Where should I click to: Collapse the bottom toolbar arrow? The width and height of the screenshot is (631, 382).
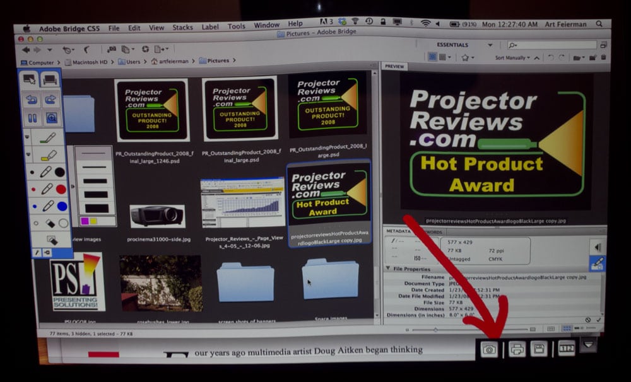(588, 345)
